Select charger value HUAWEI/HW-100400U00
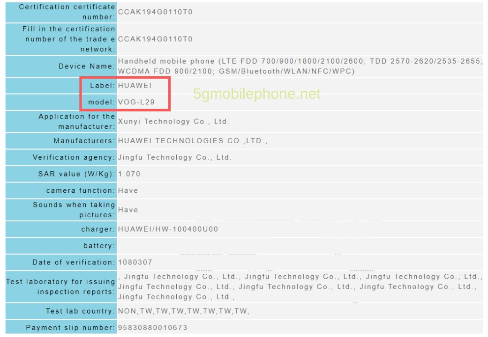488x337 pixels. pos(168,229)
